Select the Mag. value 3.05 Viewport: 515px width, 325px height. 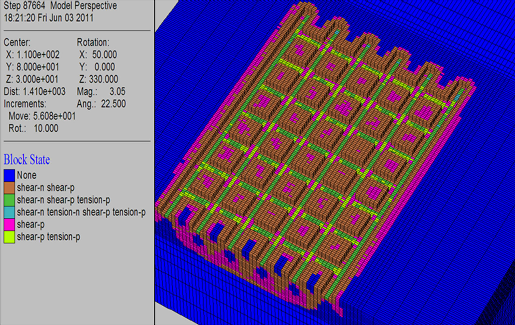click(x=117, y=92)
